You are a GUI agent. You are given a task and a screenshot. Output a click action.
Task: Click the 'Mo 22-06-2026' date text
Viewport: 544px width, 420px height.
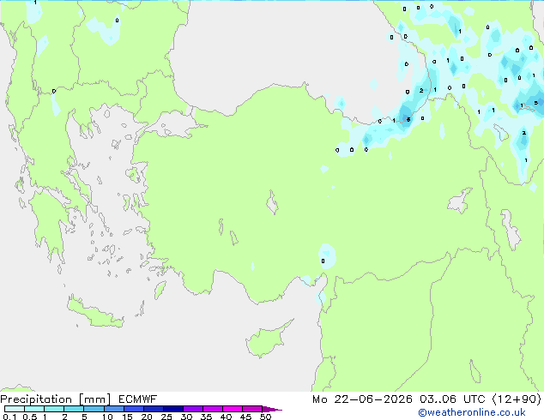(362, 399)
